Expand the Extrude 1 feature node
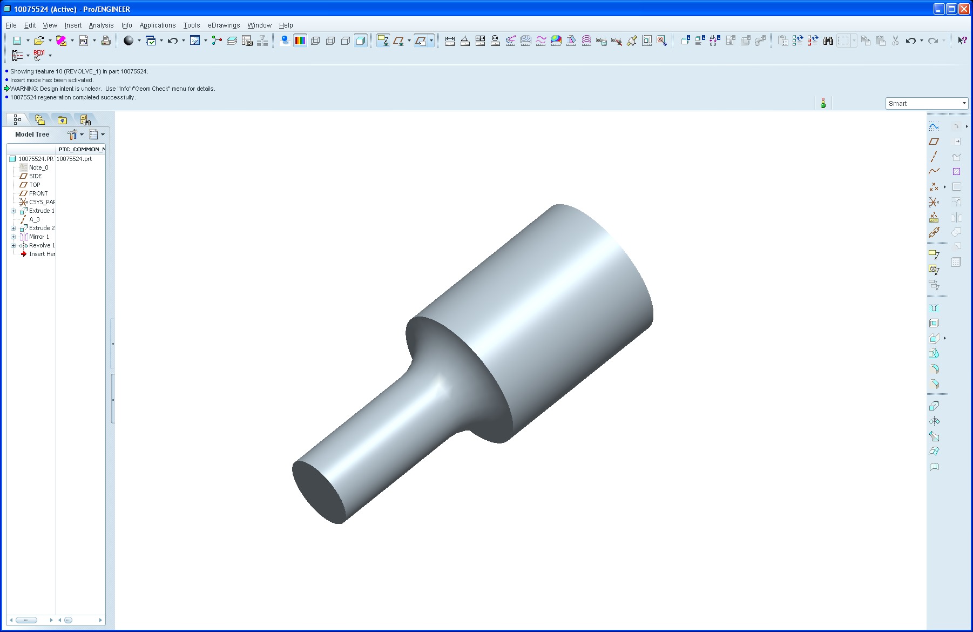This screenshot has width=973, height=632. [x=13, y=211]
